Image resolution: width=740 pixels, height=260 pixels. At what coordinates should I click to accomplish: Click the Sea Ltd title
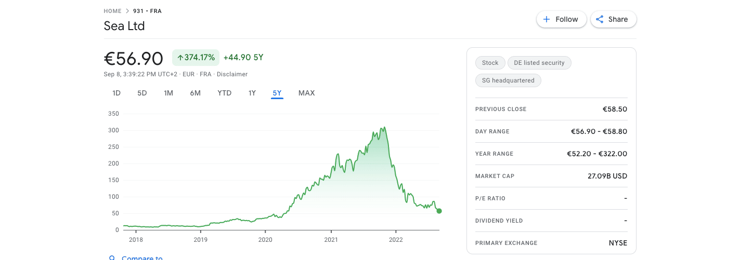click(124, 25)
